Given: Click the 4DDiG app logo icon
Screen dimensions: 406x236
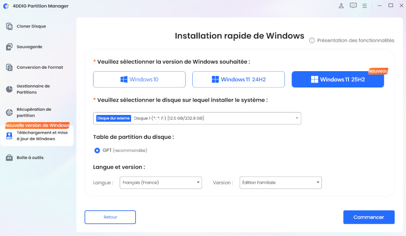Looking at the screenshot, I should (6, 6).
